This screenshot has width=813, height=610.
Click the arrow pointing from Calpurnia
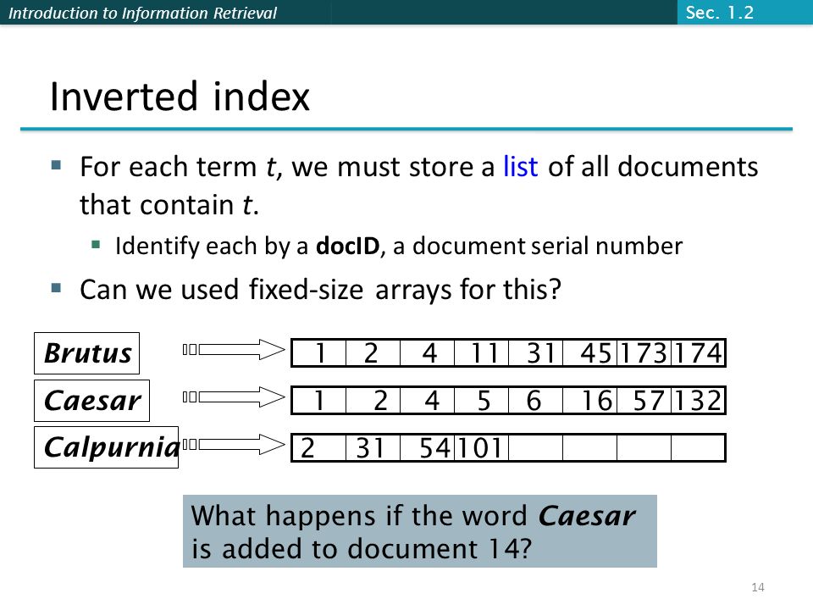pyautogui.click(x=234, y=445)
